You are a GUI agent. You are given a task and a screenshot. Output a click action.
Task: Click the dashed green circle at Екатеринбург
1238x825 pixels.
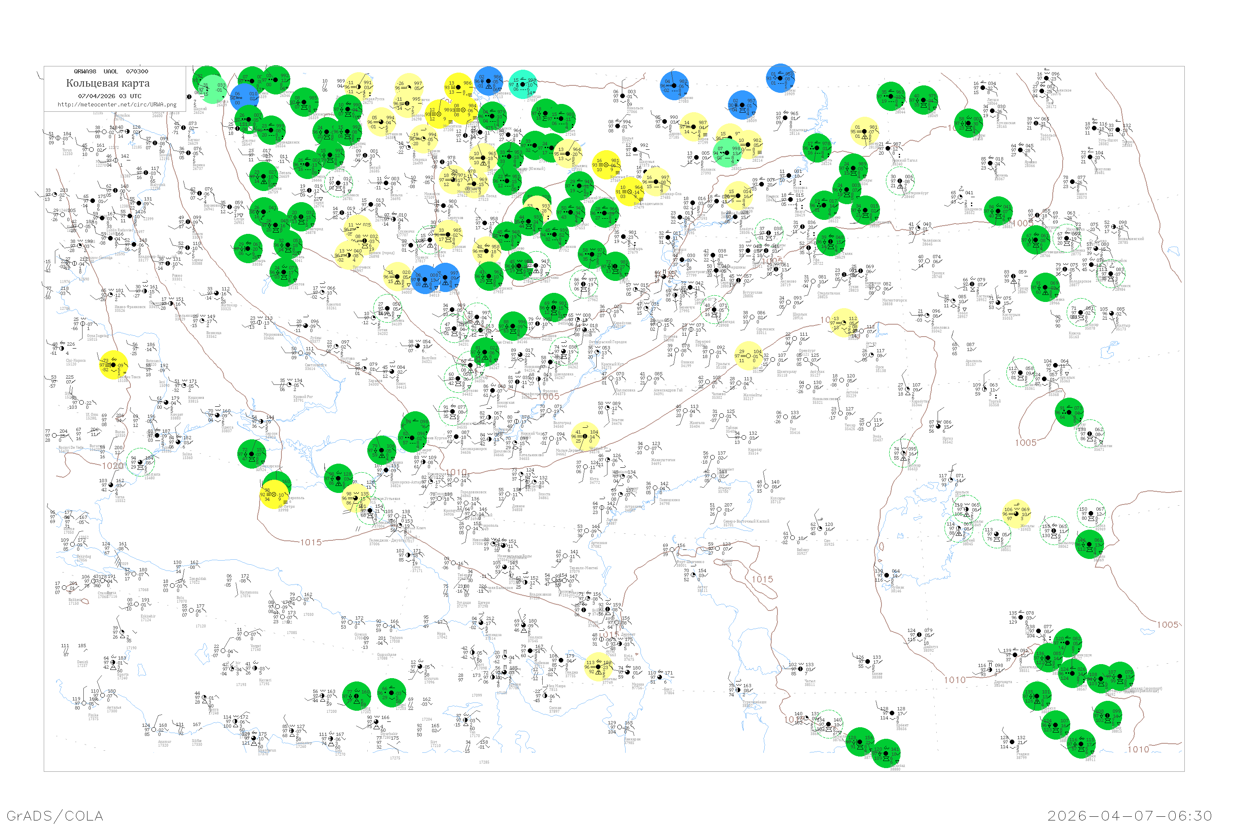(x=900, y=181)
